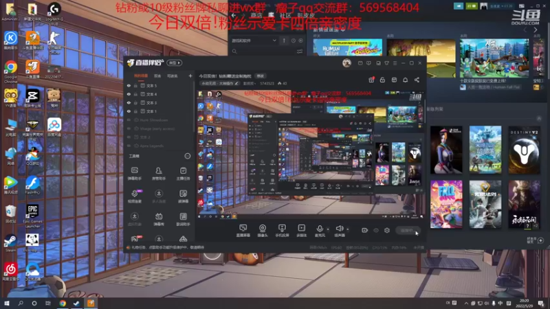Hide the 文本 5 layer with its eye icon

tap(129, 85)
